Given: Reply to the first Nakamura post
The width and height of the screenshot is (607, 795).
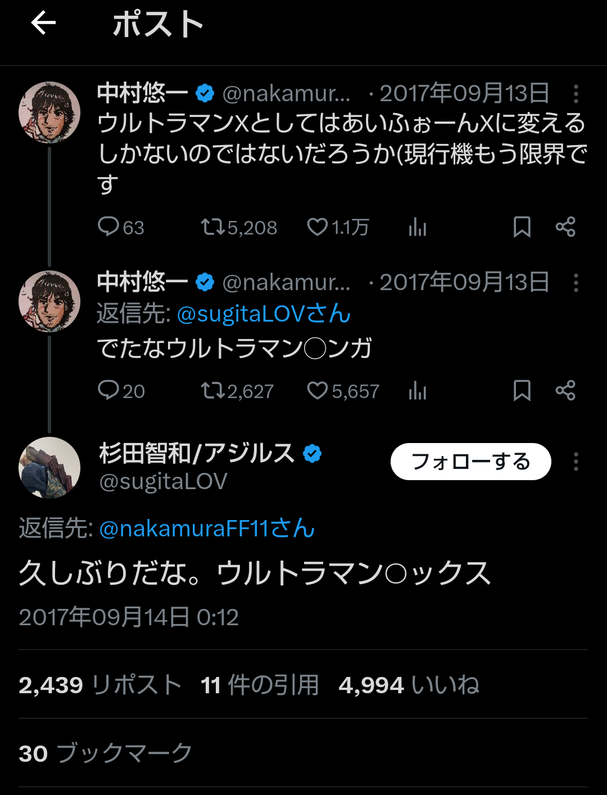Looking at the screenshot, I should pyautogui.click(x=108, y=227).
